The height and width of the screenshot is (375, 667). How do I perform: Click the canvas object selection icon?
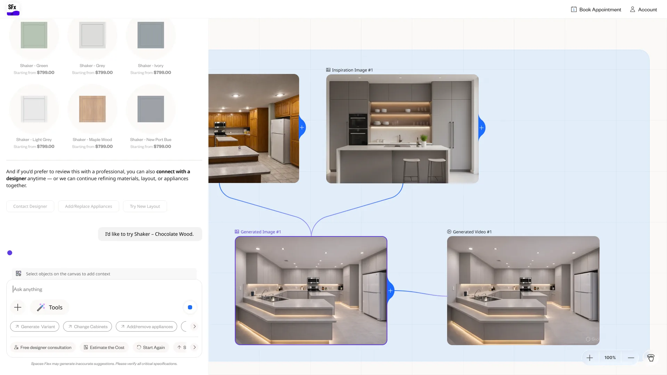coord(19,274)
